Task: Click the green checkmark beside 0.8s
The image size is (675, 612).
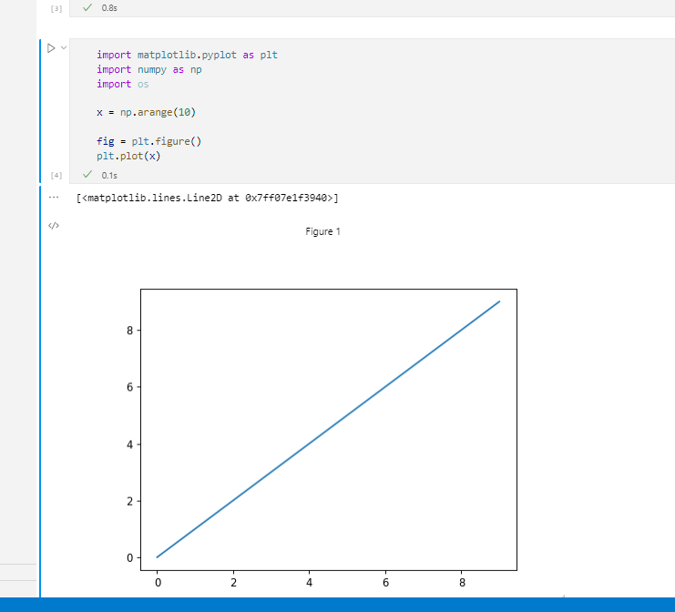Action: point(87,7)
